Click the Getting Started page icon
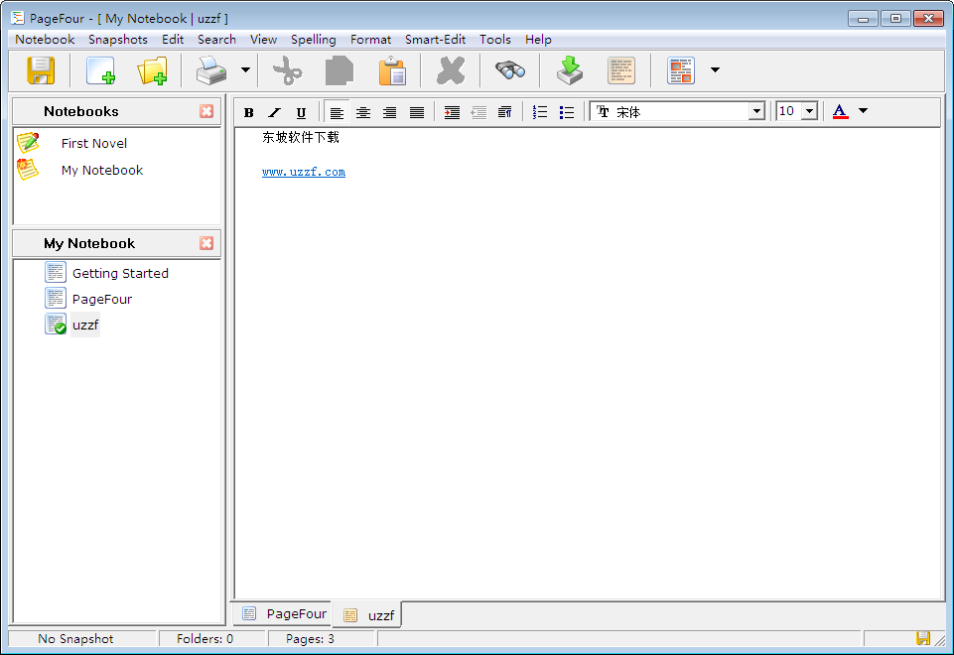The width and height of the screenshot is (954, 655). (x=56, y=273)
